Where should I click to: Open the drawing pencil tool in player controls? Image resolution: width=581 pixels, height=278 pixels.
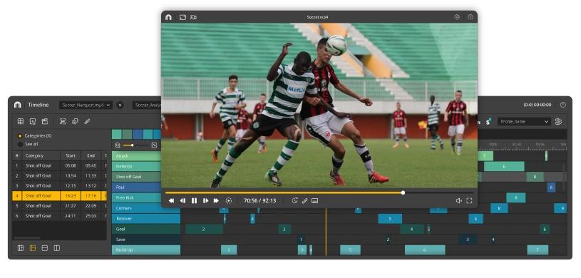click(304, 200)
